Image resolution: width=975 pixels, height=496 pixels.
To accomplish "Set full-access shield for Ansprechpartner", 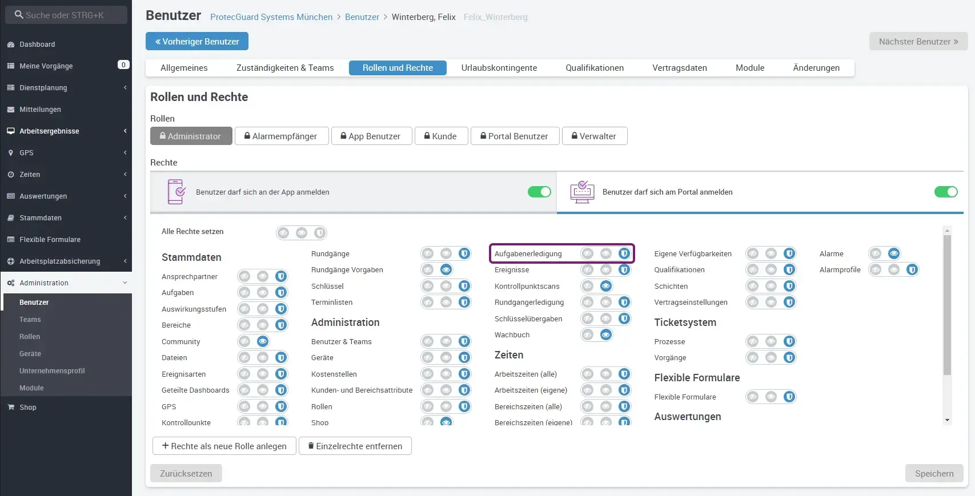I will tap(281, 276).
